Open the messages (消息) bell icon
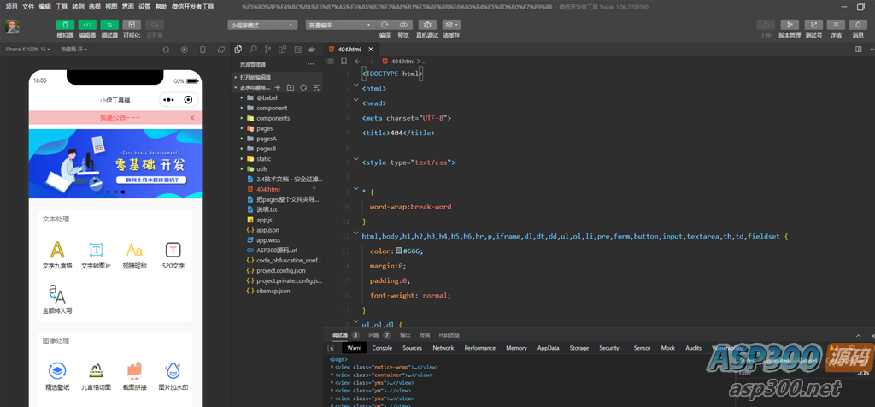 pos(858,25)
